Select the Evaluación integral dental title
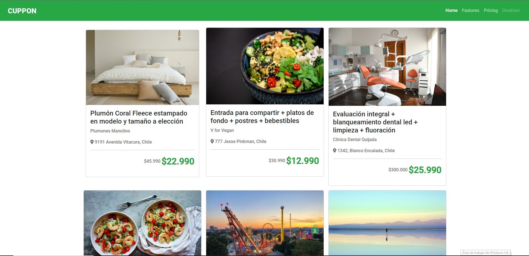 [x=375, y=122]
